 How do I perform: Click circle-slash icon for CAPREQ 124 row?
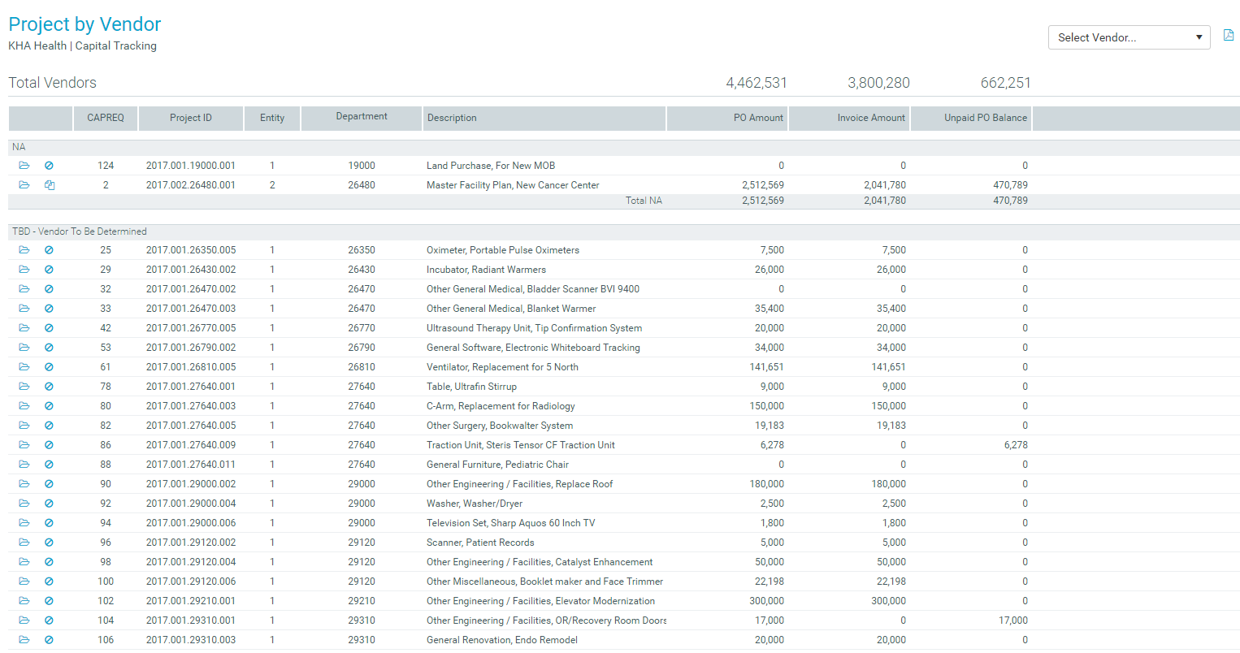(x=49, y=166)
